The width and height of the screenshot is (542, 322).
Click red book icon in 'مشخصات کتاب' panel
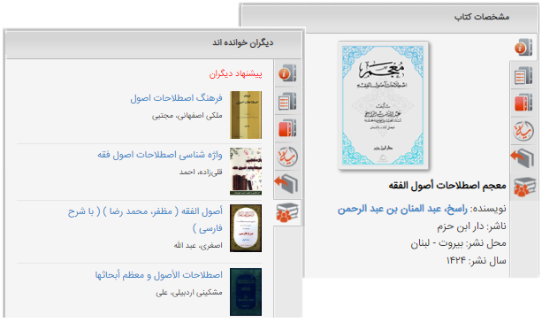[x=523, y=103]
